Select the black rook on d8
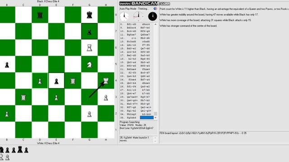The image size is (289, 162). click(40, 15)
